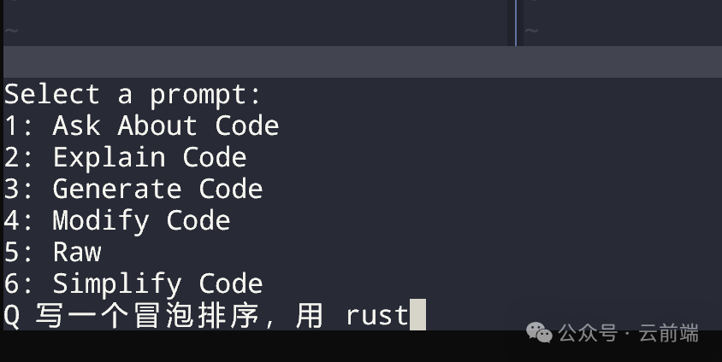Select the "4: Modify Code" prompt
722x362 pixels.
(117, 220)
